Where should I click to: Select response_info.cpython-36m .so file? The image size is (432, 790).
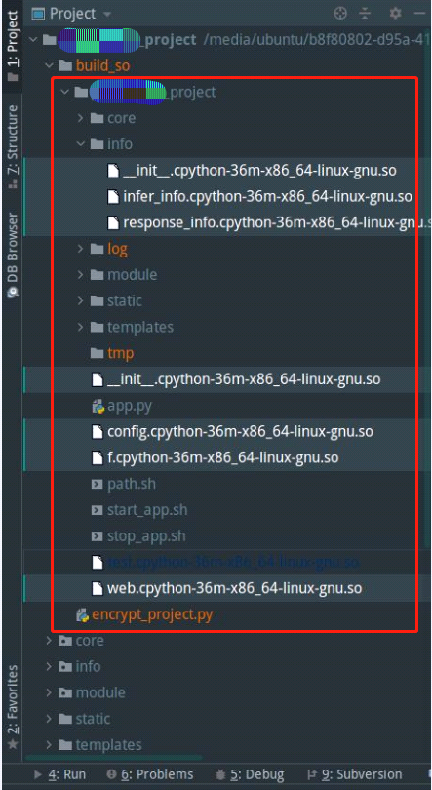tap(277, 222)
